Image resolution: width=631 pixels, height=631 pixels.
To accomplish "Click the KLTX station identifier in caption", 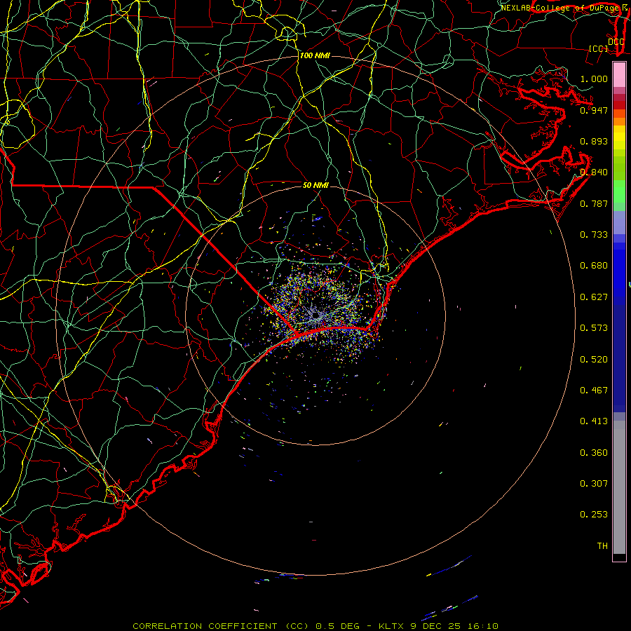I will click(x=391, y=626).
